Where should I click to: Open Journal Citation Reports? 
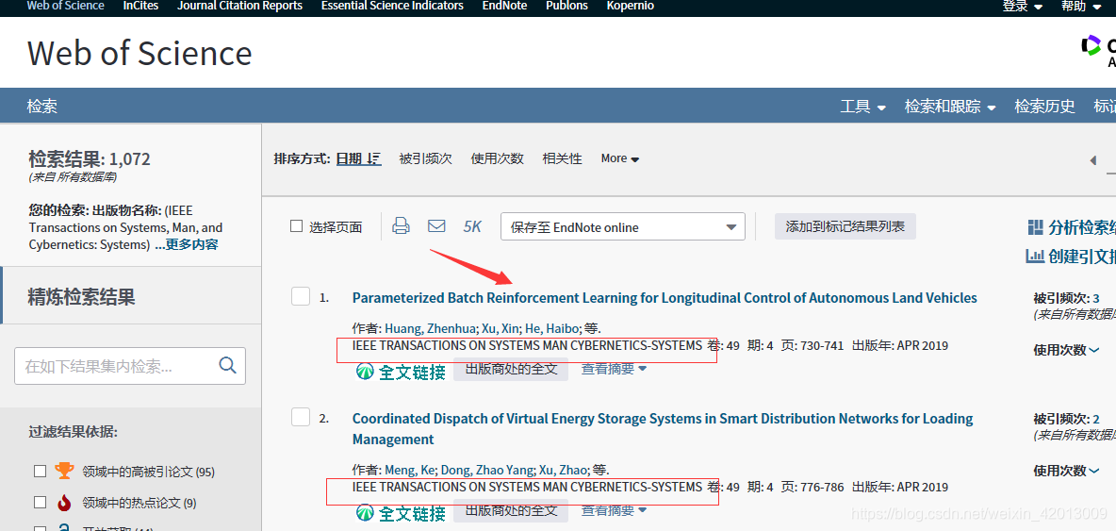(239, 6)
